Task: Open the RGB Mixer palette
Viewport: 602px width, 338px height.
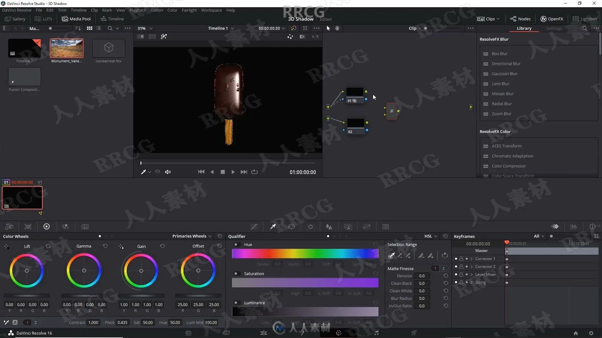Action: 65,227
